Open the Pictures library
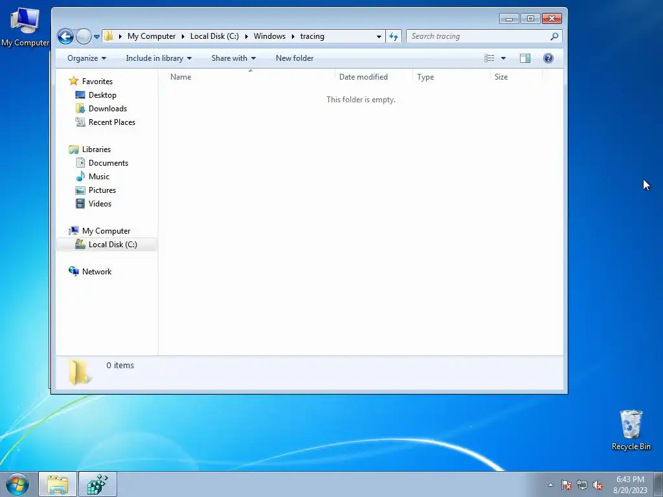Viewport: 663px width, 497px height. (x=102, y=190)
